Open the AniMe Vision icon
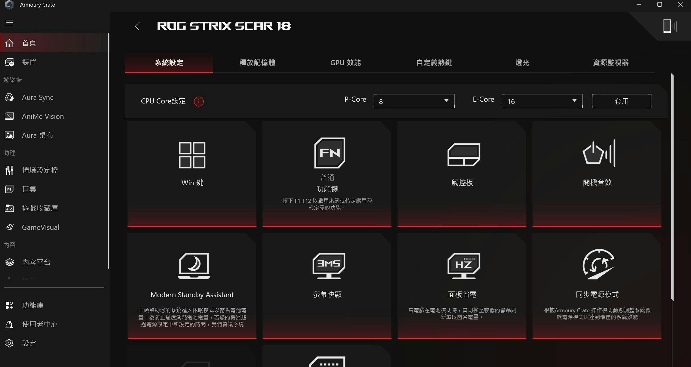Viewport: 691px width, 367px height. [9, 116]
